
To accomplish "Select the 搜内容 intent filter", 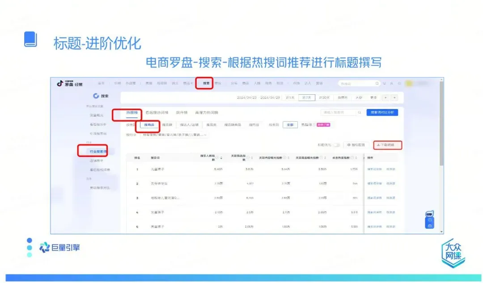I will (254, 125).
